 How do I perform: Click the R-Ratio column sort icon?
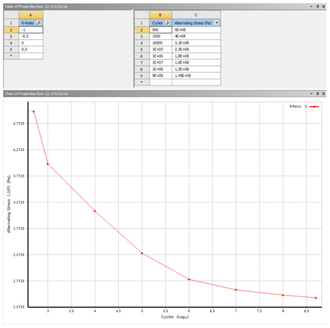39,23
